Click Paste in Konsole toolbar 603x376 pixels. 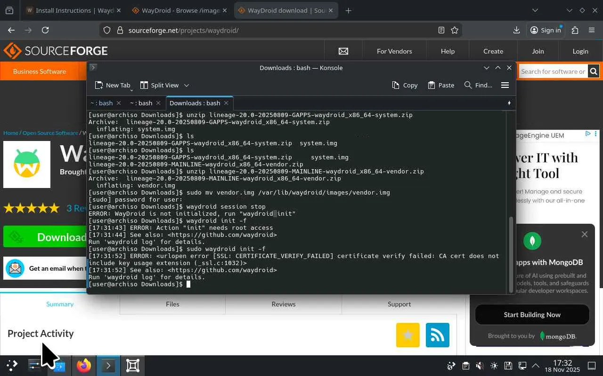coord(441,85)
